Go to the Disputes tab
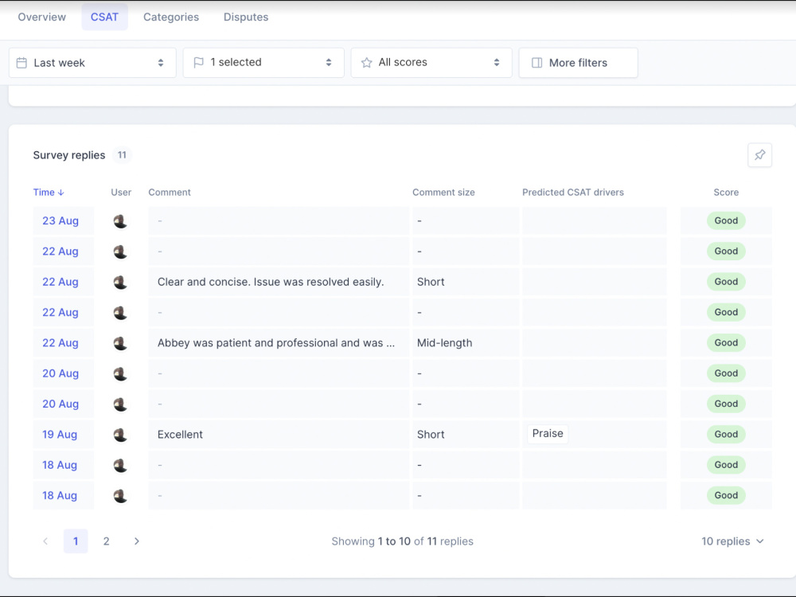796x597 pixels. click(x=246, y=17)
